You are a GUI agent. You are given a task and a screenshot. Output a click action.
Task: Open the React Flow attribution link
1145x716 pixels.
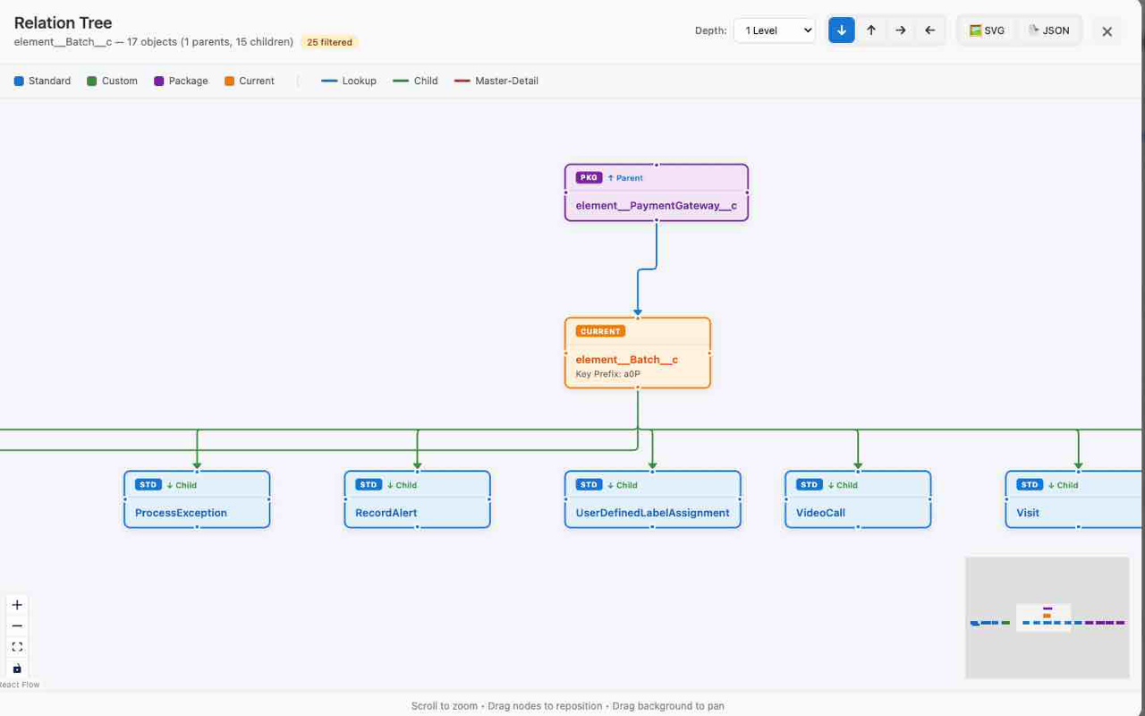(20, 684)
